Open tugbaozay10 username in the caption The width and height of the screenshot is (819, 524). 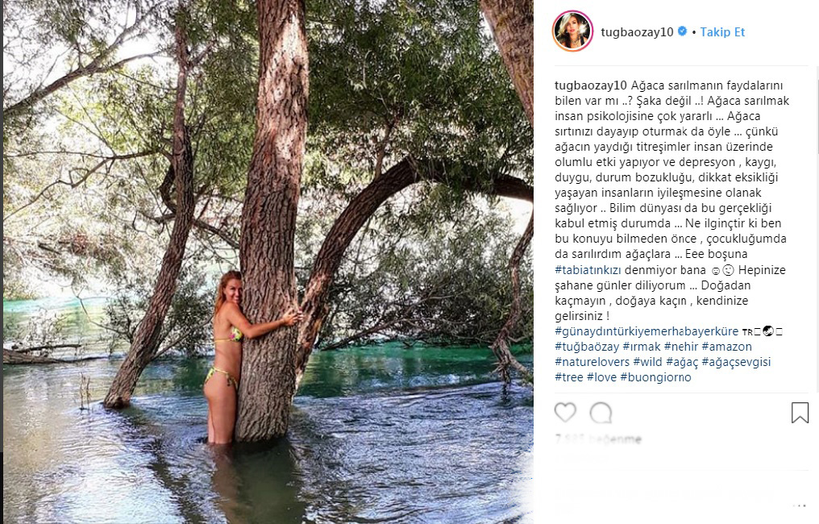[x=590, y=85]
